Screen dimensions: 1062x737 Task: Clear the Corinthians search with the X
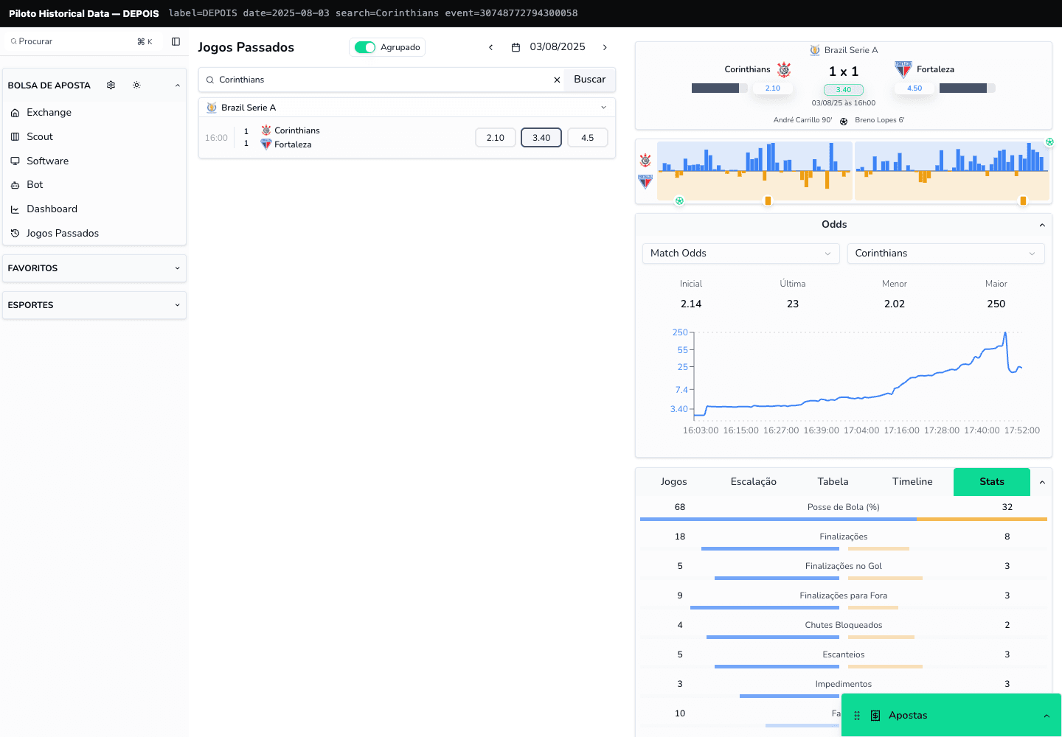coord(557,80)
